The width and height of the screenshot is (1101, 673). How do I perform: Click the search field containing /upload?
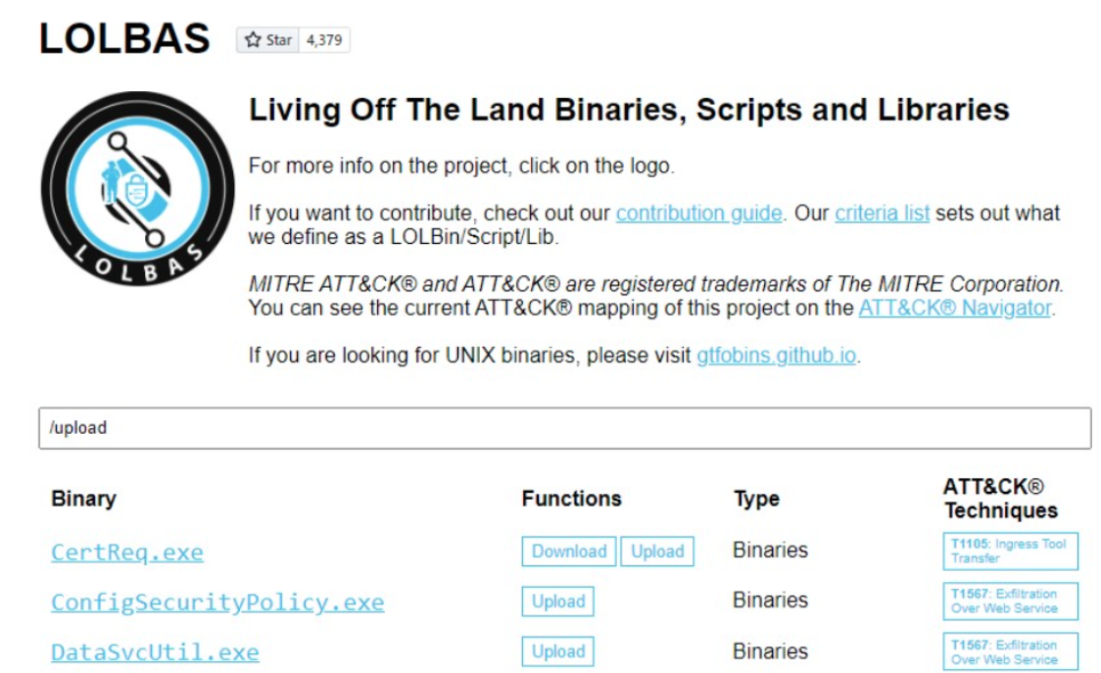pyautogui.click(x=564, y=428)
